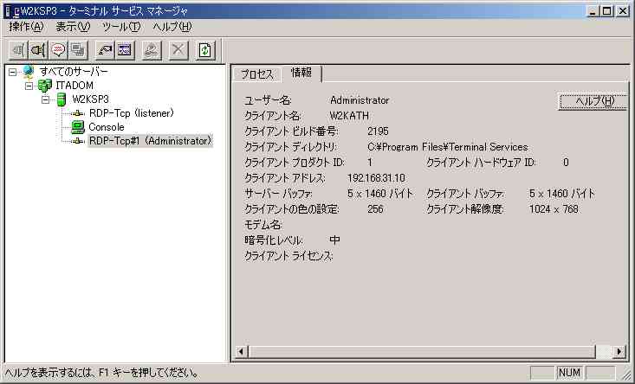Select RDP-Tcp#1 (Administrator) session
The image size is (635, 384).
pyautogui.click(x=150, y=141)
